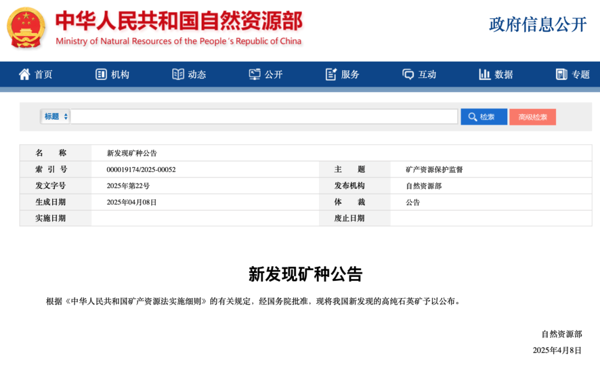
Task: Click the 机构 organization icon
Action: [101, 75]
